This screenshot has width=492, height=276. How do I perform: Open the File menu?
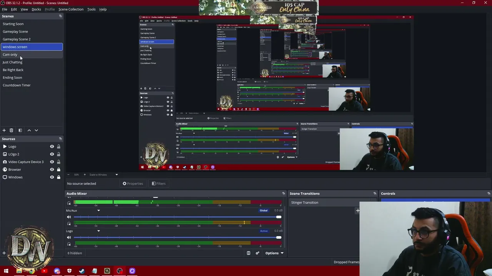pos(5,9)
